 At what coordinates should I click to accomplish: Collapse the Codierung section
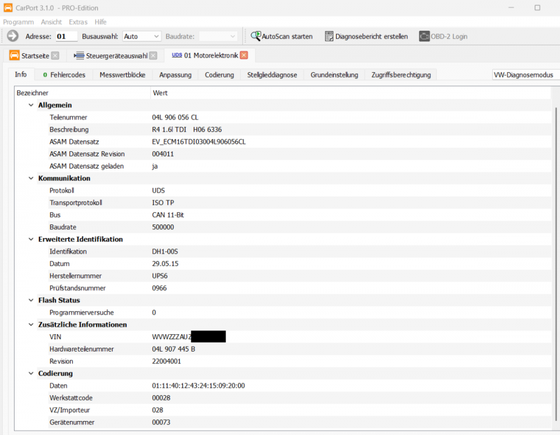31,373
